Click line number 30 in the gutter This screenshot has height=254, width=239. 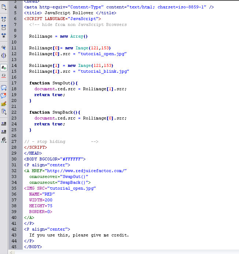(14, 159)
